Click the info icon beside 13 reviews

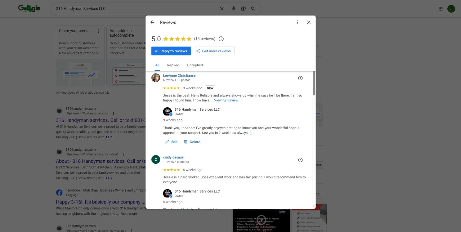point(221,39)
